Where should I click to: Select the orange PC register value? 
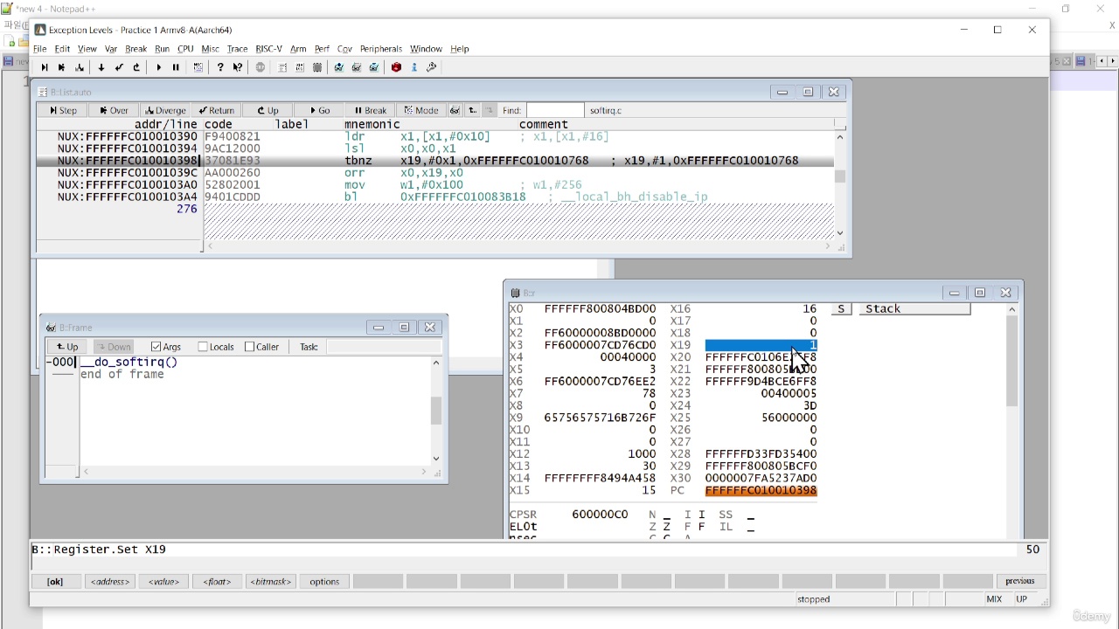761,490
